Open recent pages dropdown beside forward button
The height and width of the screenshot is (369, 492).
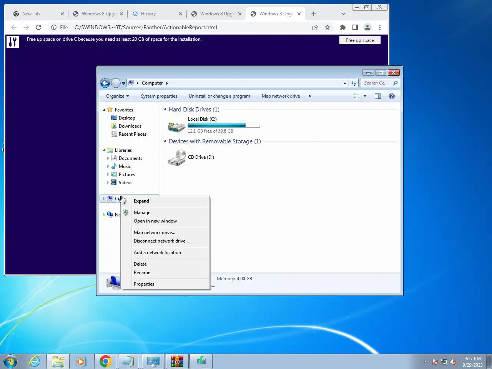[123, 83]
